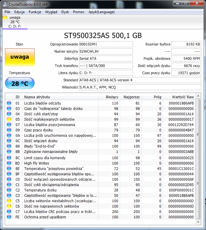Click the blue status dot for attribute 07
206x230 pixels.
[x=9, y=125]
